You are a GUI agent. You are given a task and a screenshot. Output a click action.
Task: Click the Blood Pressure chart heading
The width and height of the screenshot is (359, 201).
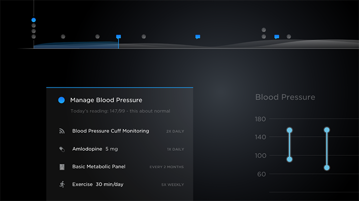pyautogui.click(x=285, y=97)
